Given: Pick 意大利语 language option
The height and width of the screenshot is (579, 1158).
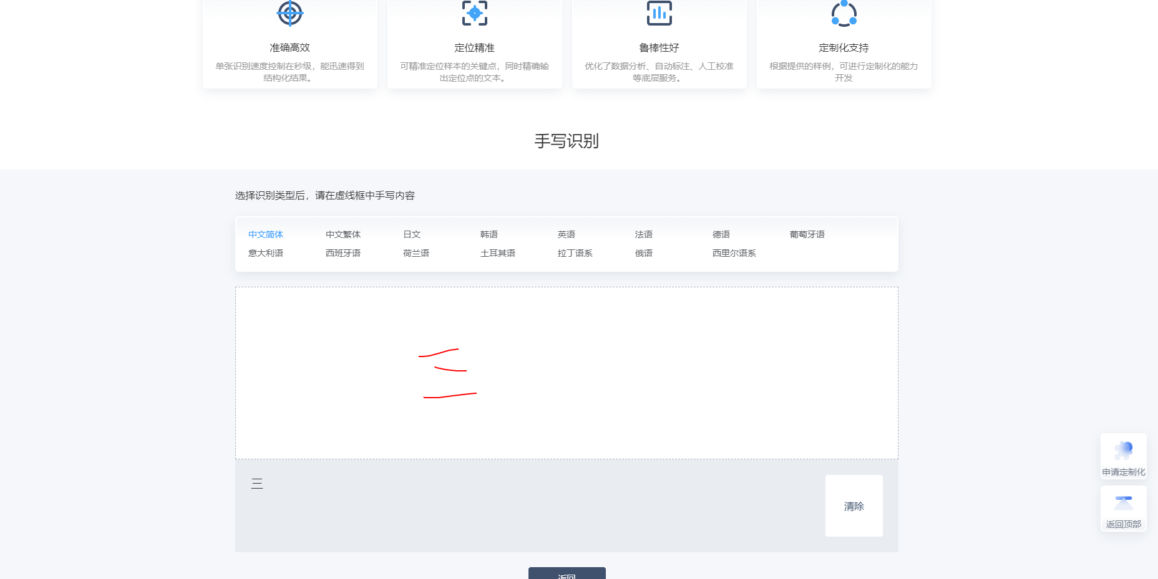Looking at the screenshot, I should (266, 253).
